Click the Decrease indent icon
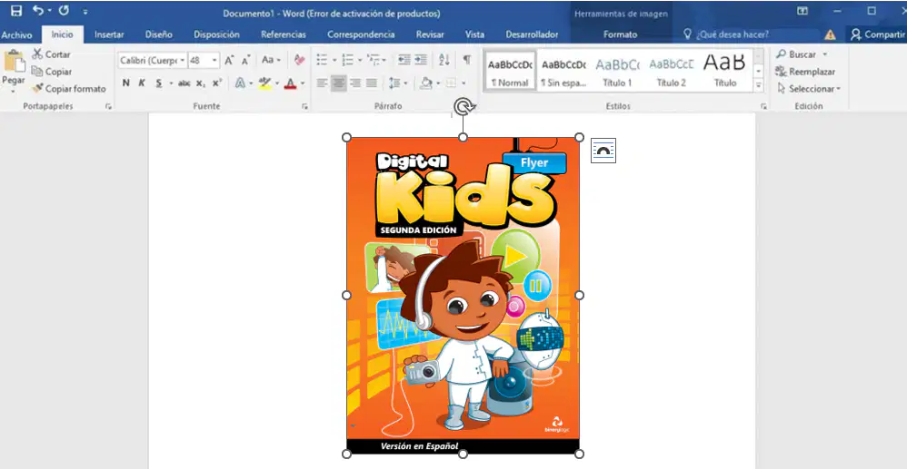The height and width of the screenshot is (469, 907). tap(404, 60)
